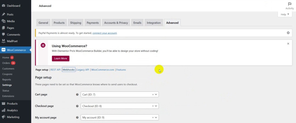Go to the Webhooks section
This screenshot has height=123, width=296.
click(x=69, y=70)
